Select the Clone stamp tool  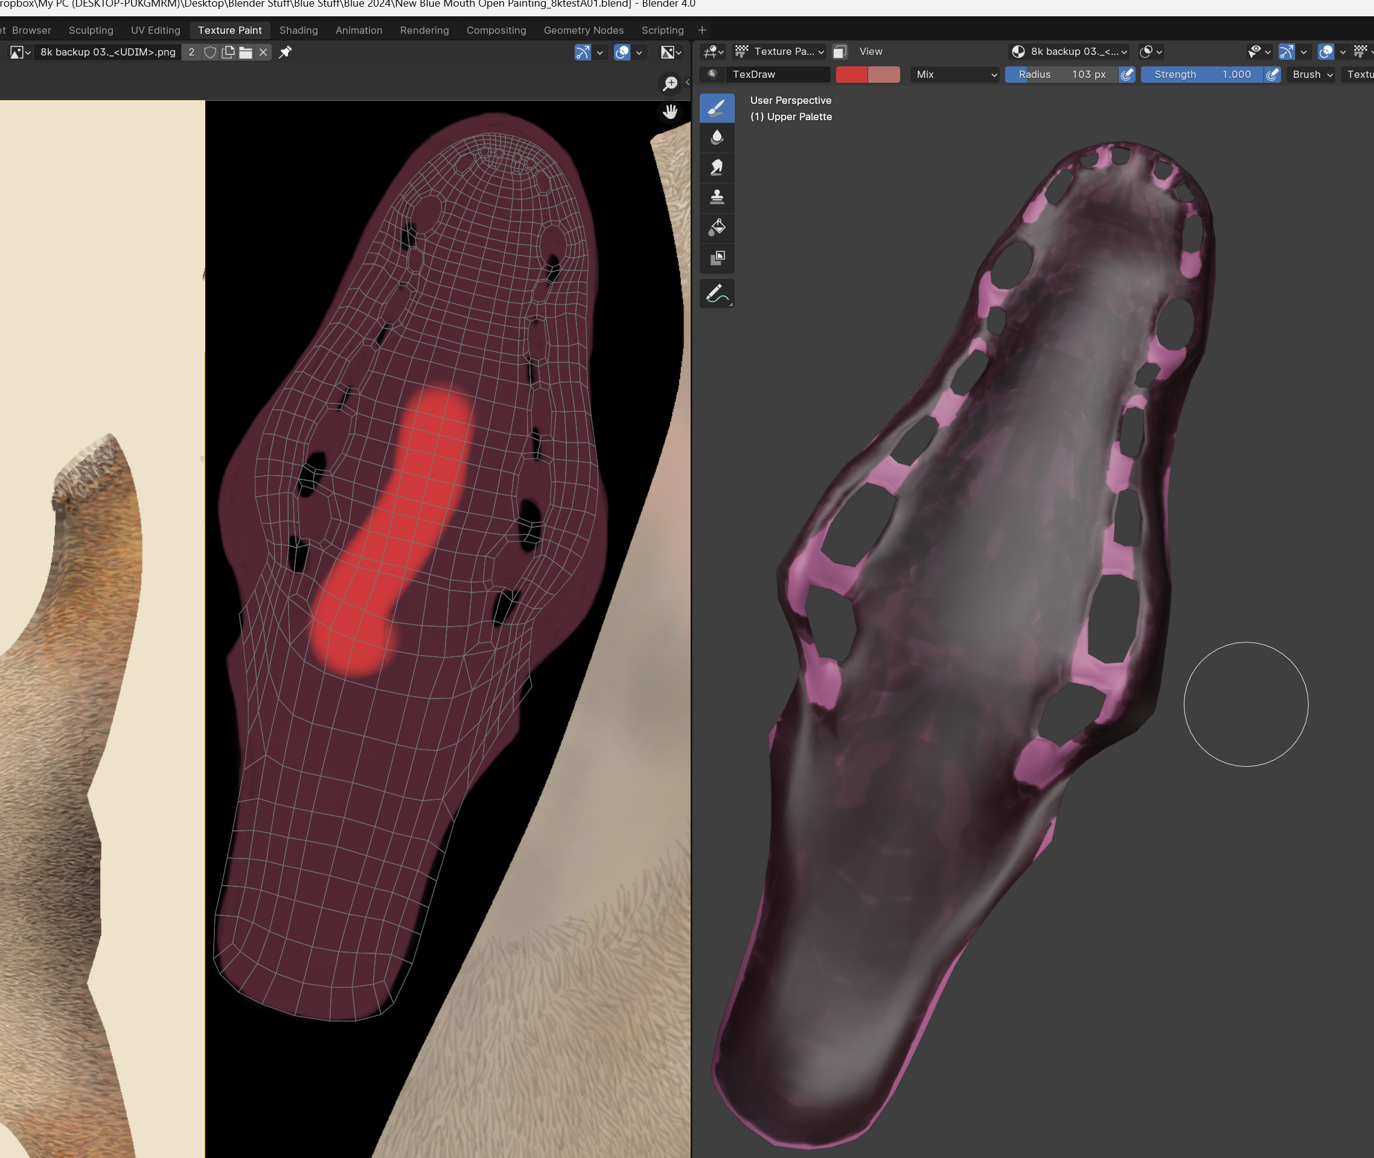tap(717, 197)
